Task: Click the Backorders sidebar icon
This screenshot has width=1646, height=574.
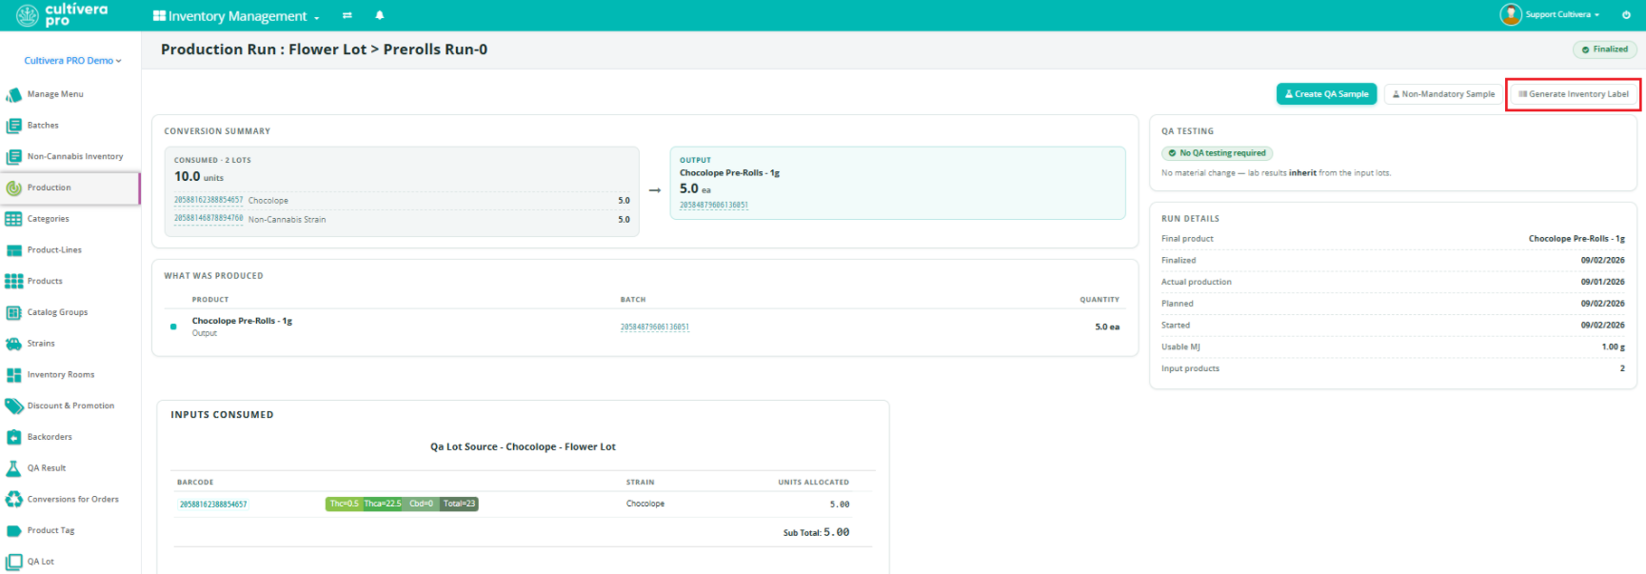Action: (x=13, y=437)
